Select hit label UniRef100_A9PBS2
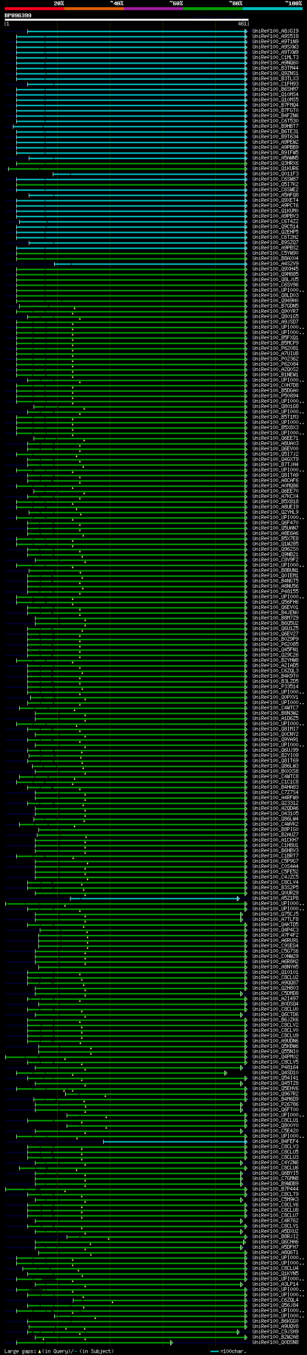 (x=275, y=248)
